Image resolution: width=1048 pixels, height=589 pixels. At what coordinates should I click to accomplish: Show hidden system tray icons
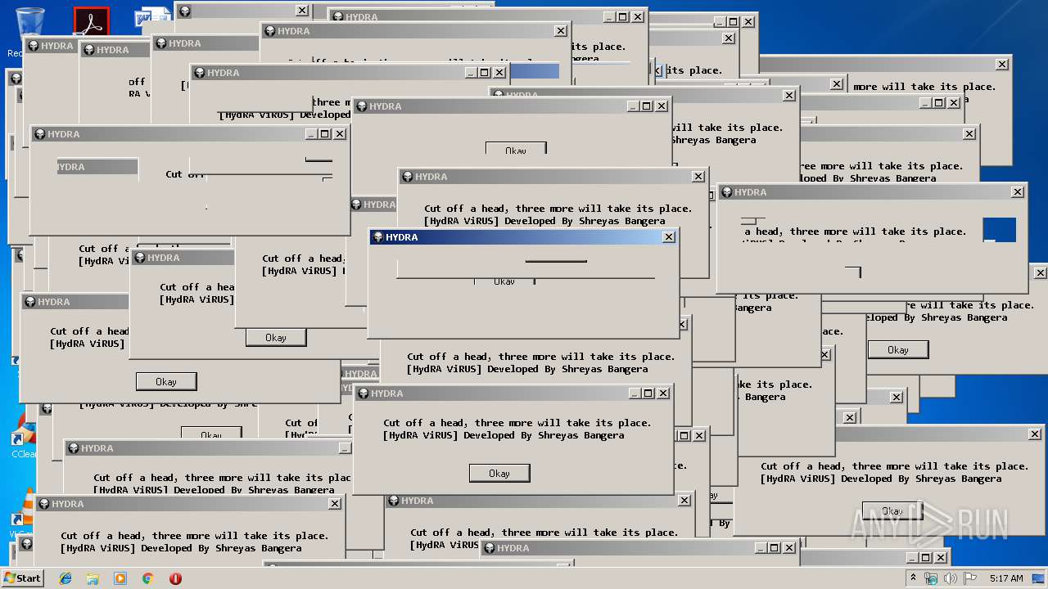coord(913,578)
